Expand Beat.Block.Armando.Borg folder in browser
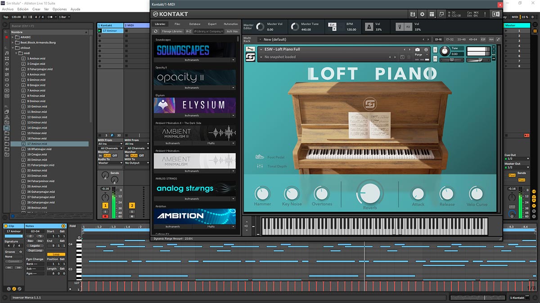The image size is (540, 303). pos(13,42)
